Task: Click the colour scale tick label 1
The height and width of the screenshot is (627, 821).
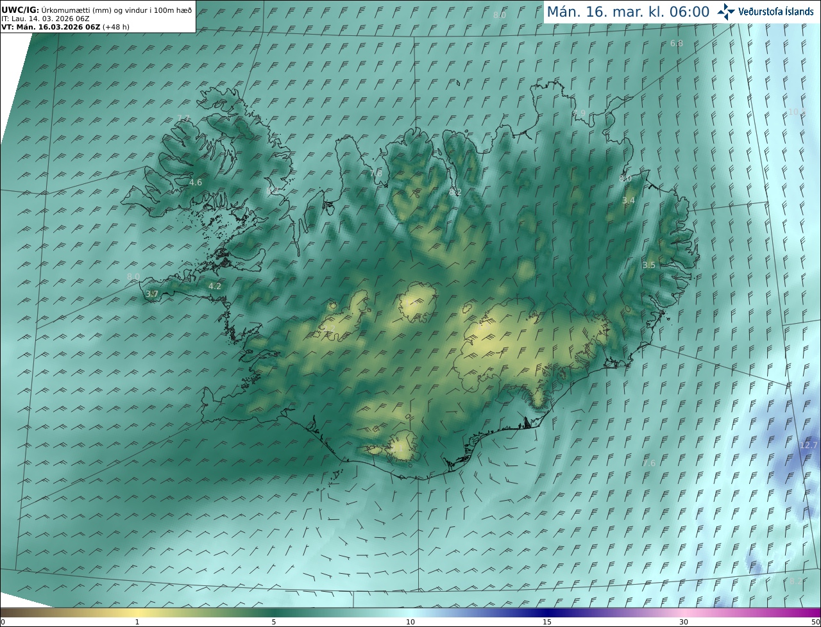Action: (x=137, y=622)
